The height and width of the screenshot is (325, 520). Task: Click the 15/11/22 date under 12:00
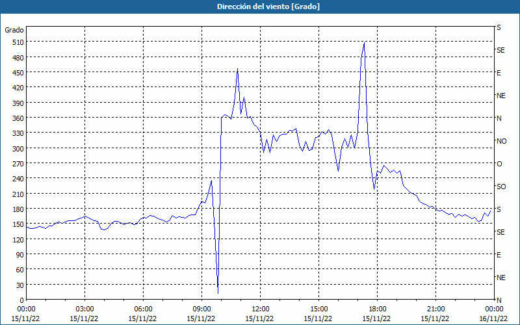tap(259, 318)
